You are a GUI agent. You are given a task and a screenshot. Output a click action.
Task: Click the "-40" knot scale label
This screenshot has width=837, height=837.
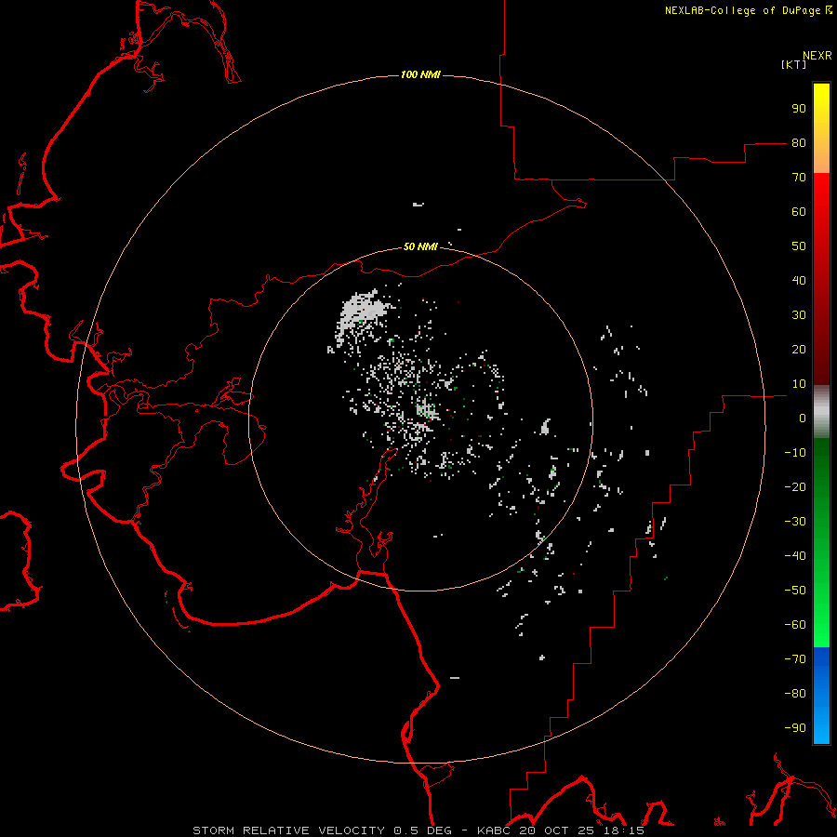tap(795, 556)
